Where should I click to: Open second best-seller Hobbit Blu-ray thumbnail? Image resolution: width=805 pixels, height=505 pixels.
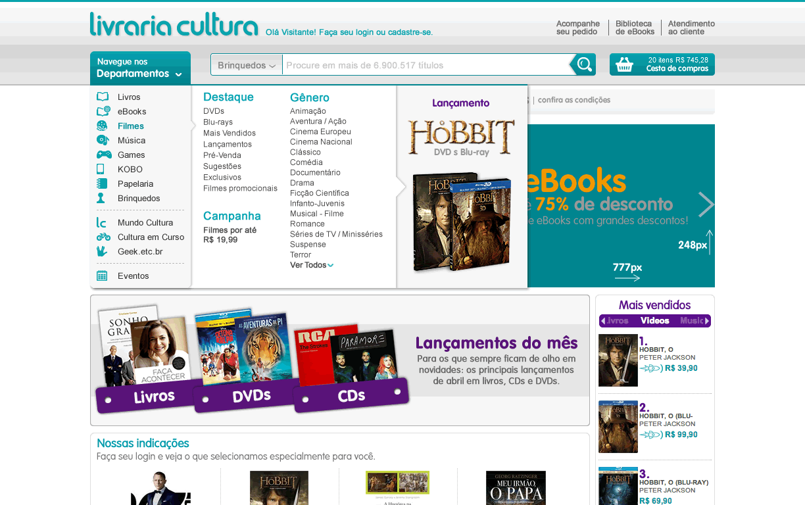(618, 427)
